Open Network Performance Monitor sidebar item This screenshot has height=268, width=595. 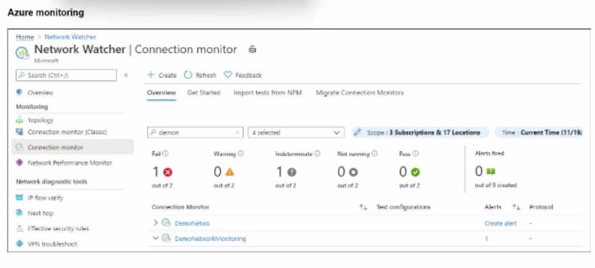(x=70, y=163)
